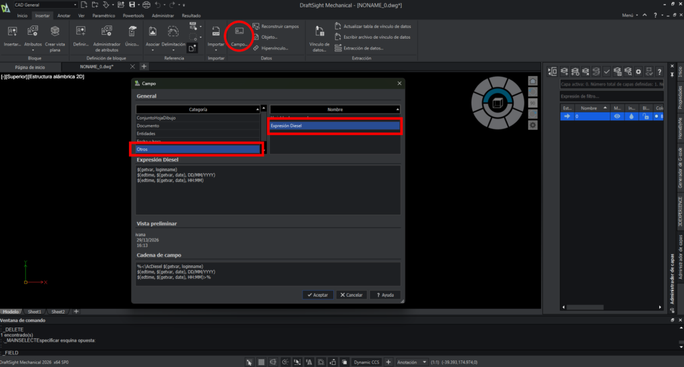Sort by the Categoría column header
This screenshot has height=367, width=684.
(x=198, y=110)
